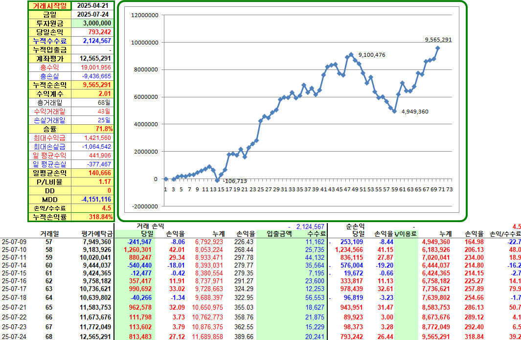Select the cumulative net 8,772,049 cell
The height and width of the screenshot is (340, 521).
pyautogui.click(x=436, y=327)
